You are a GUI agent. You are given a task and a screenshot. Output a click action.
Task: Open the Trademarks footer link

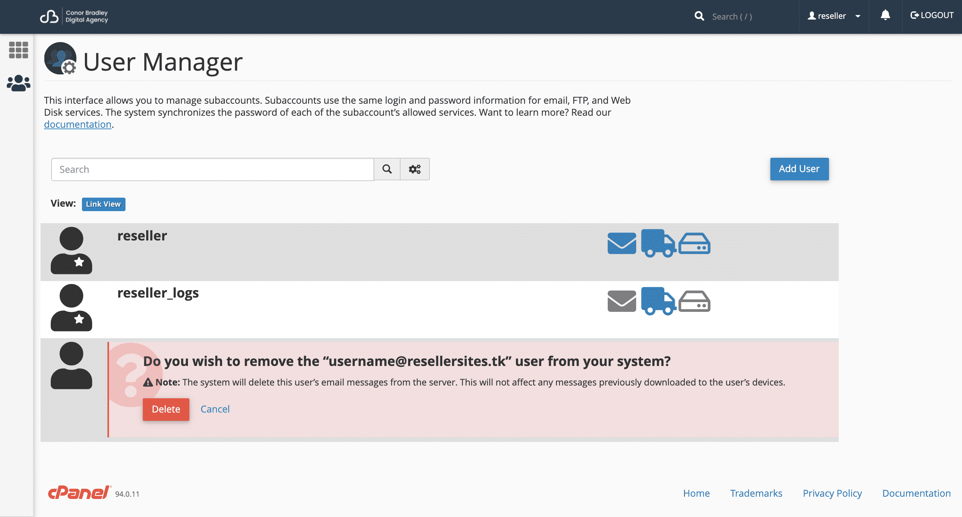coord(756,493)
